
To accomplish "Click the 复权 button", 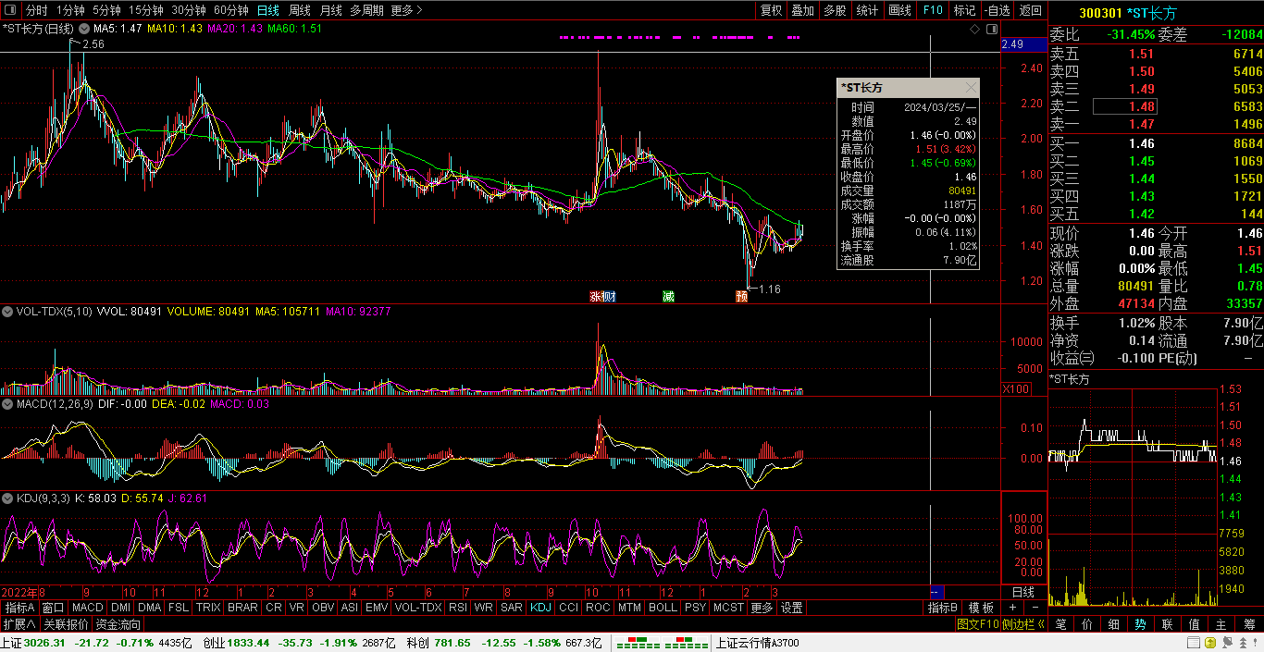I will (771, 10).
